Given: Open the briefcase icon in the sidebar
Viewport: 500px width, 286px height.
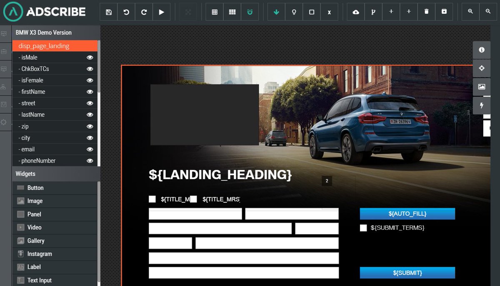Looking at the screenshot, I should click(x=4, y=51).
